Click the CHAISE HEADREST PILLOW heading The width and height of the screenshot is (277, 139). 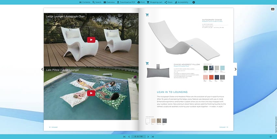click(187, 65)
